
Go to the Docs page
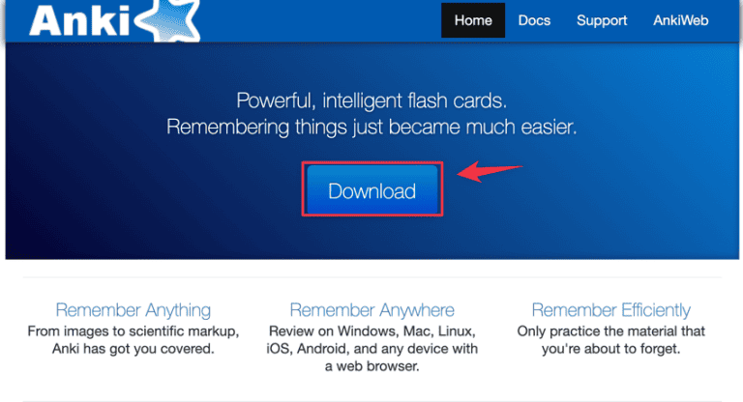(534, 20)
